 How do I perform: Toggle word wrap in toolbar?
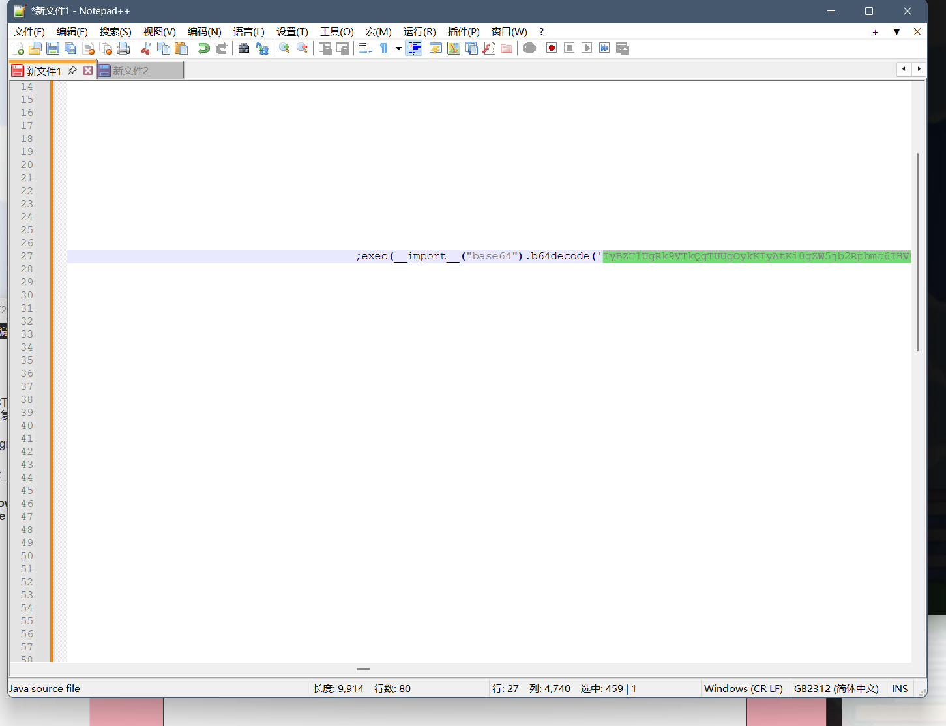pyautogui.click(x=366, y=48)
